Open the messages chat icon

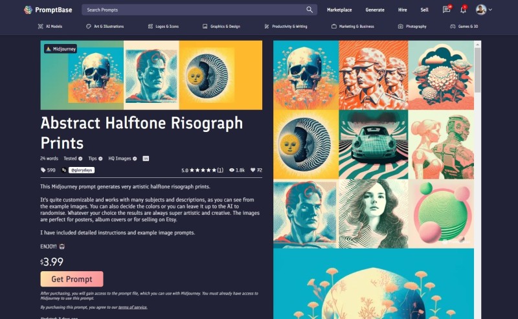tap(446, 10)
